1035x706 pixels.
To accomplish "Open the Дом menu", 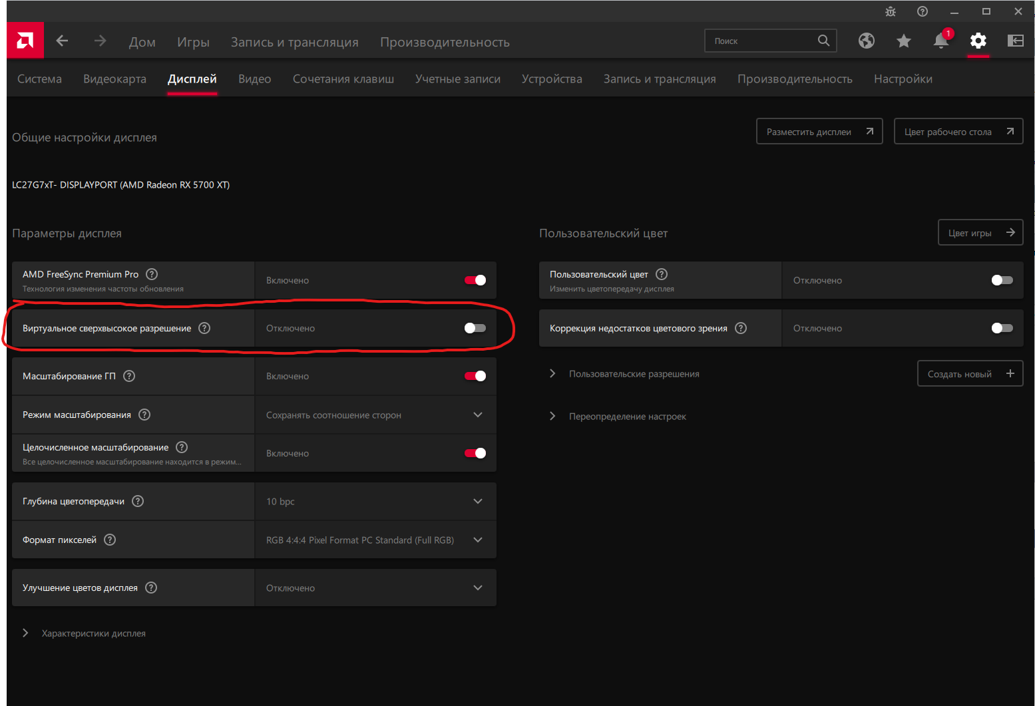I will [x=142, y=42].
